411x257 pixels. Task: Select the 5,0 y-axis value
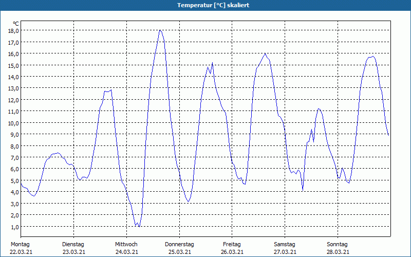(x=15, y=180)
